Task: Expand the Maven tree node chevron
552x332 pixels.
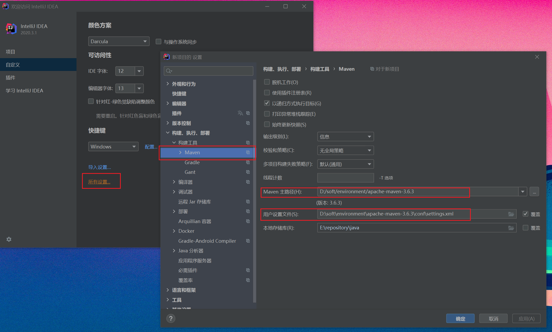Action: pos(180,152)
